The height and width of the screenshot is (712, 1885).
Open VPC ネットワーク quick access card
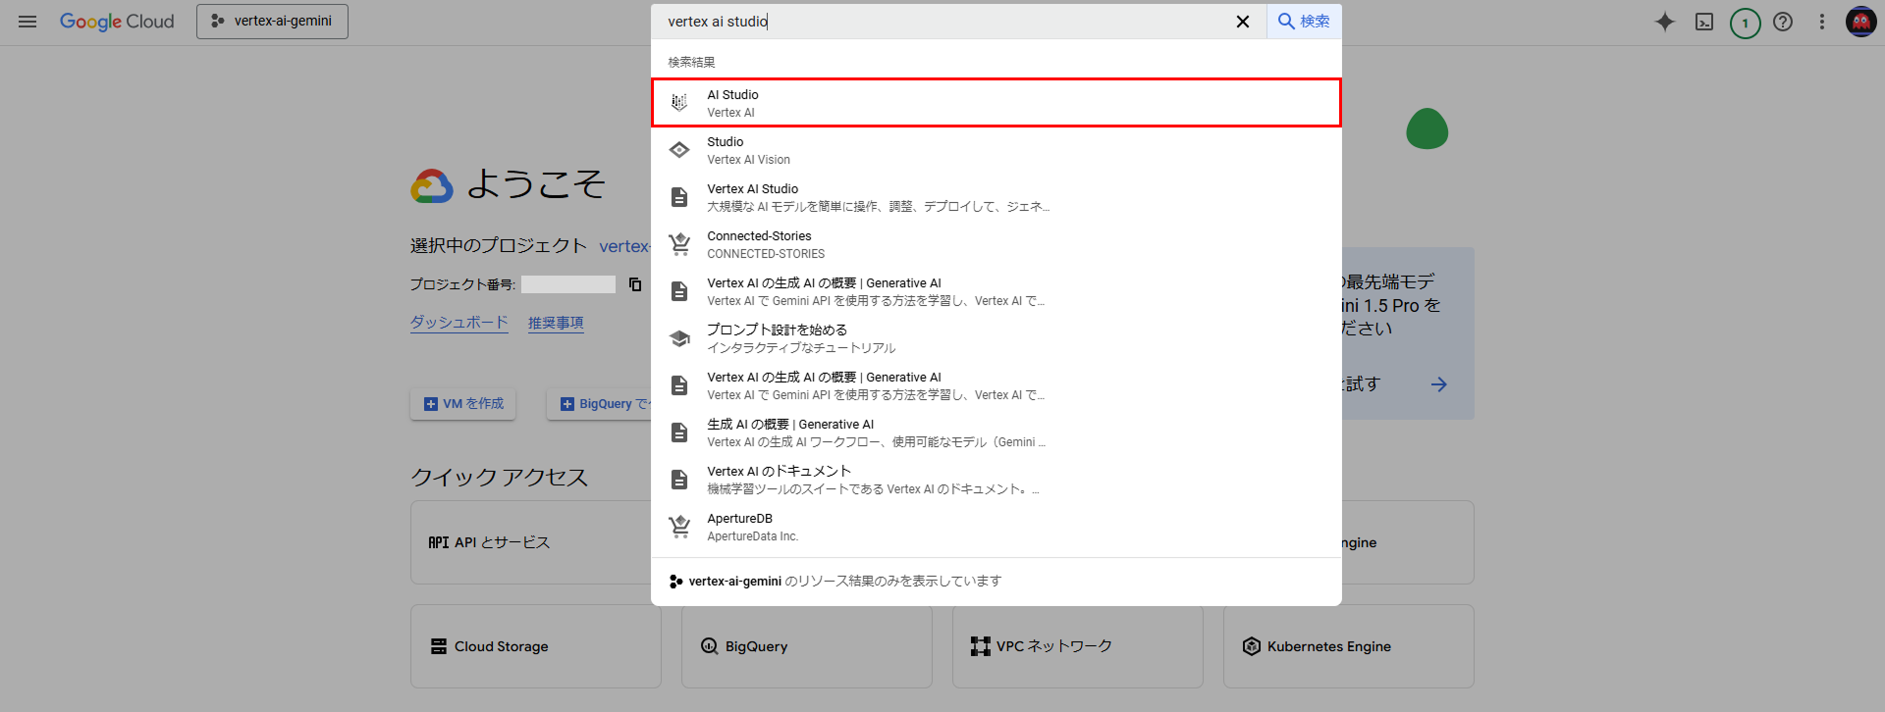point(1078,646)
